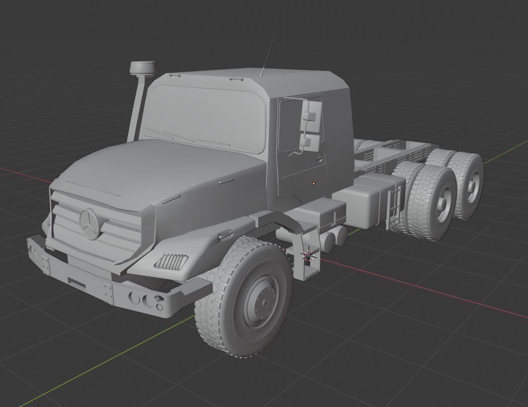Click the orange object origin dot on the door

[x=314, y=184]
